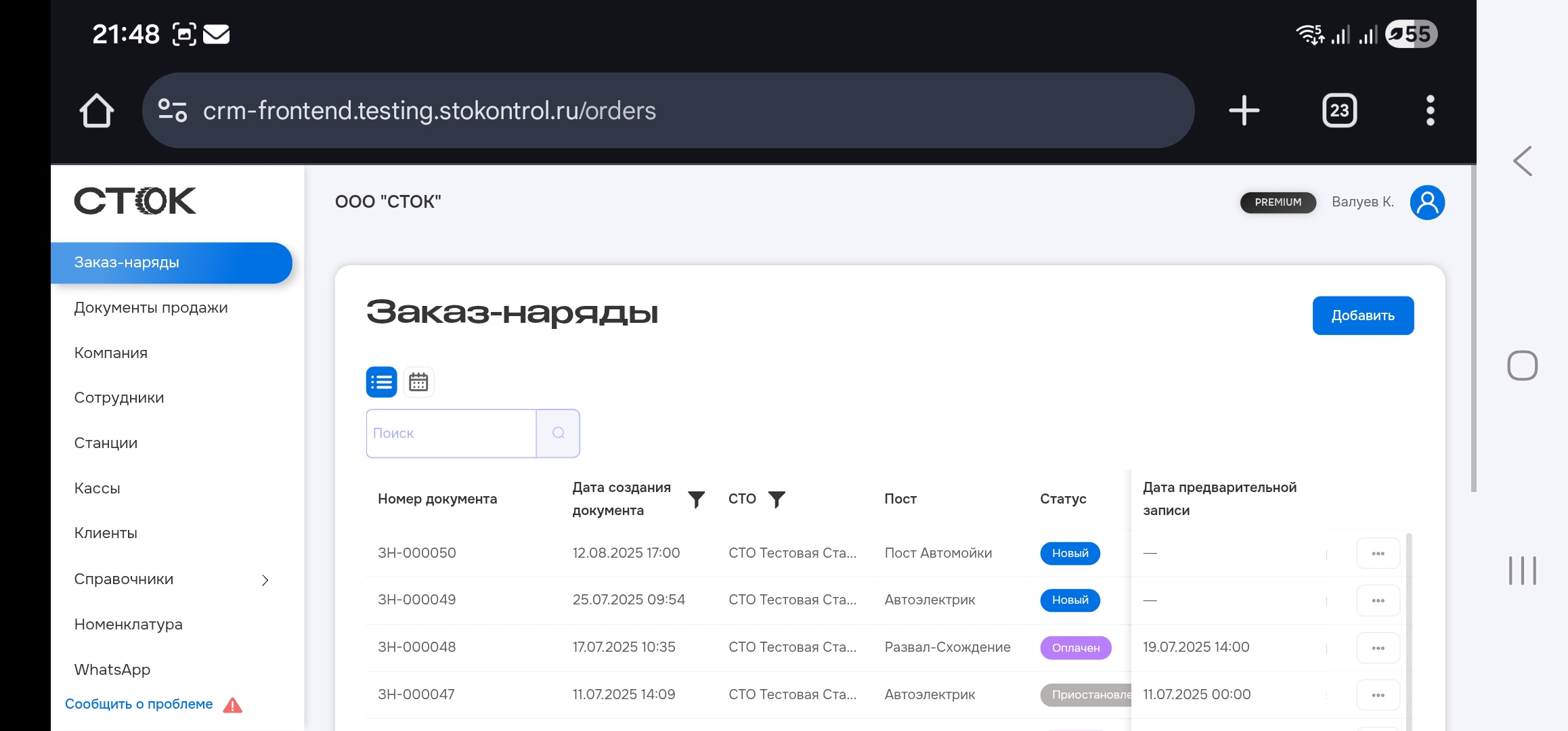Screen dimensions: 1568x731
Task: Click the Добавить button
Action: (x=1362, y=315)
